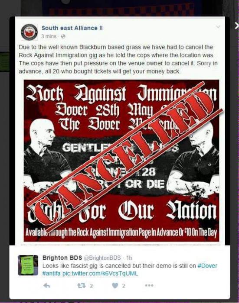Open the #Dover hashtag
Viewport: 239px width, 303px height.
point(207,266)
